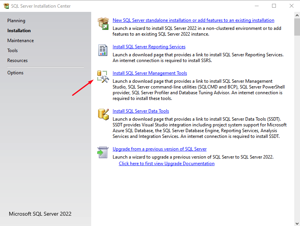300x226 pixels.
Task: Click the text 'An internet connection is required to install SSRS.'
Action: click(x=162, y=61)
